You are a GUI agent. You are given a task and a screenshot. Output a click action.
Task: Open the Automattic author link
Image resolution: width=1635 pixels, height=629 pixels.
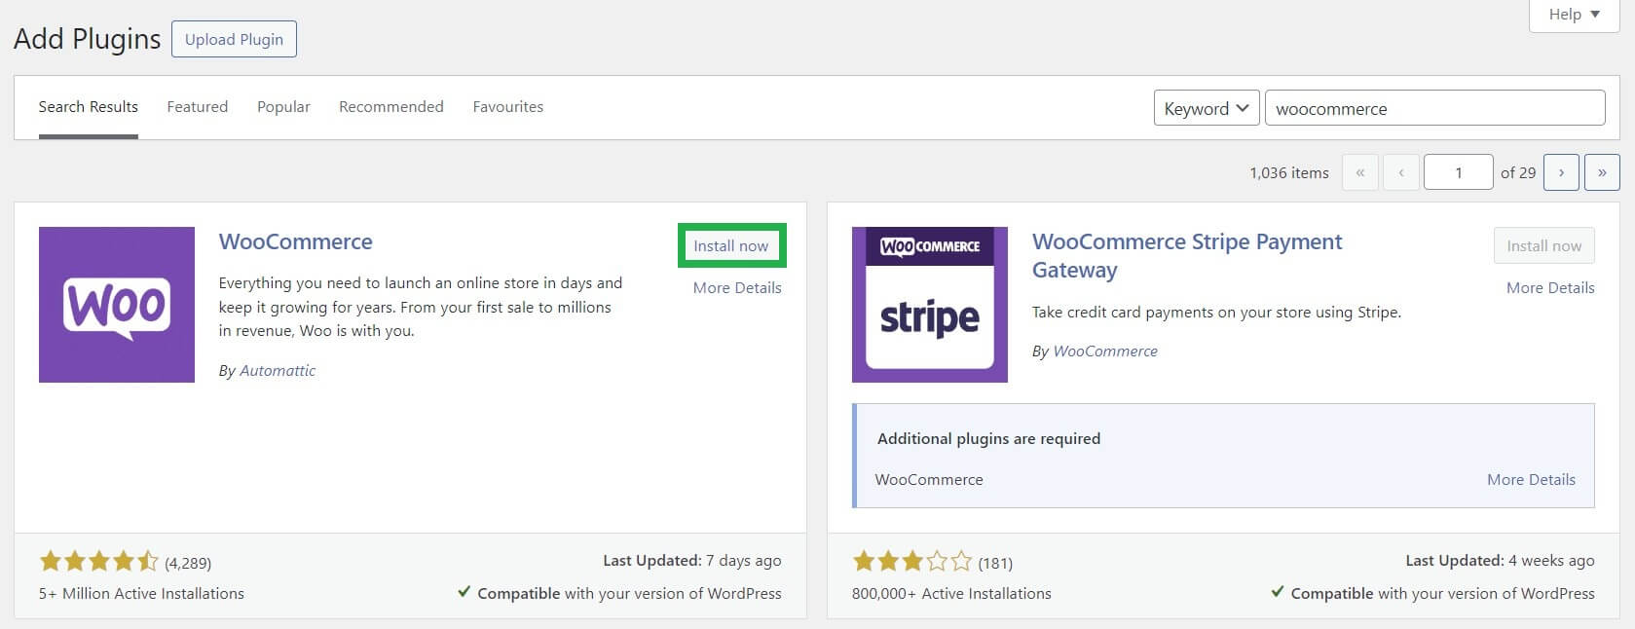(x=278, y=370)
